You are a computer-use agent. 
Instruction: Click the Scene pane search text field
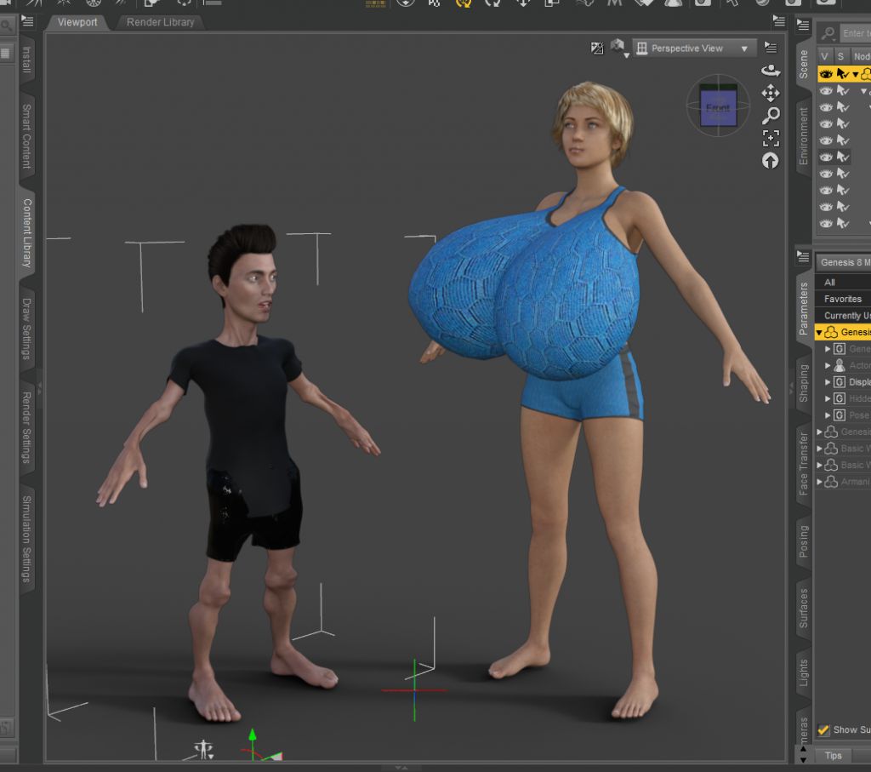pyautogui.click(x=856, y=33)
